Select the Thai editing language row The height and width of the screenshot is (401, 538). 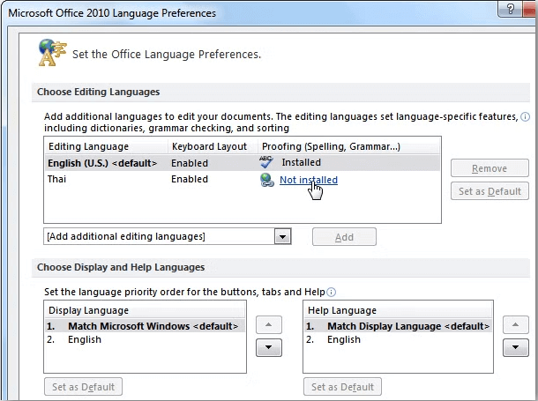243,179
